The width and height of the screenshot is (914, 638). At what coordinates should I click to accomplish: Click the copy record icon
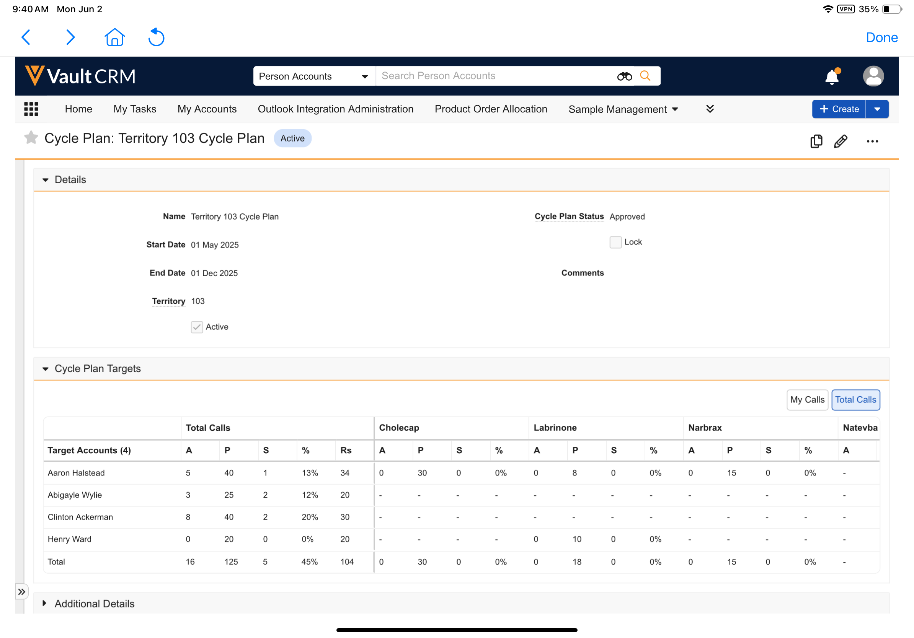[x=816, y=141]
